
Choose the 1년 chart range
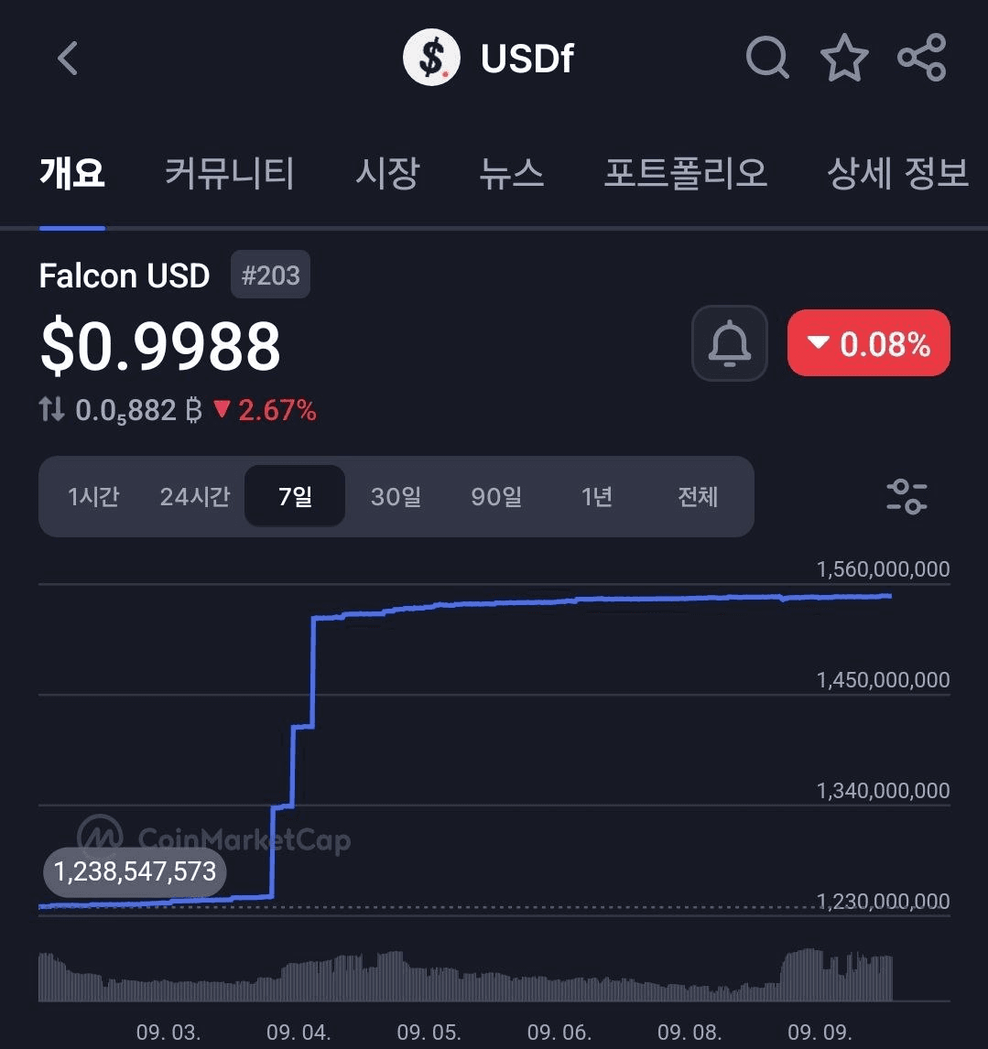coord(596,496)
